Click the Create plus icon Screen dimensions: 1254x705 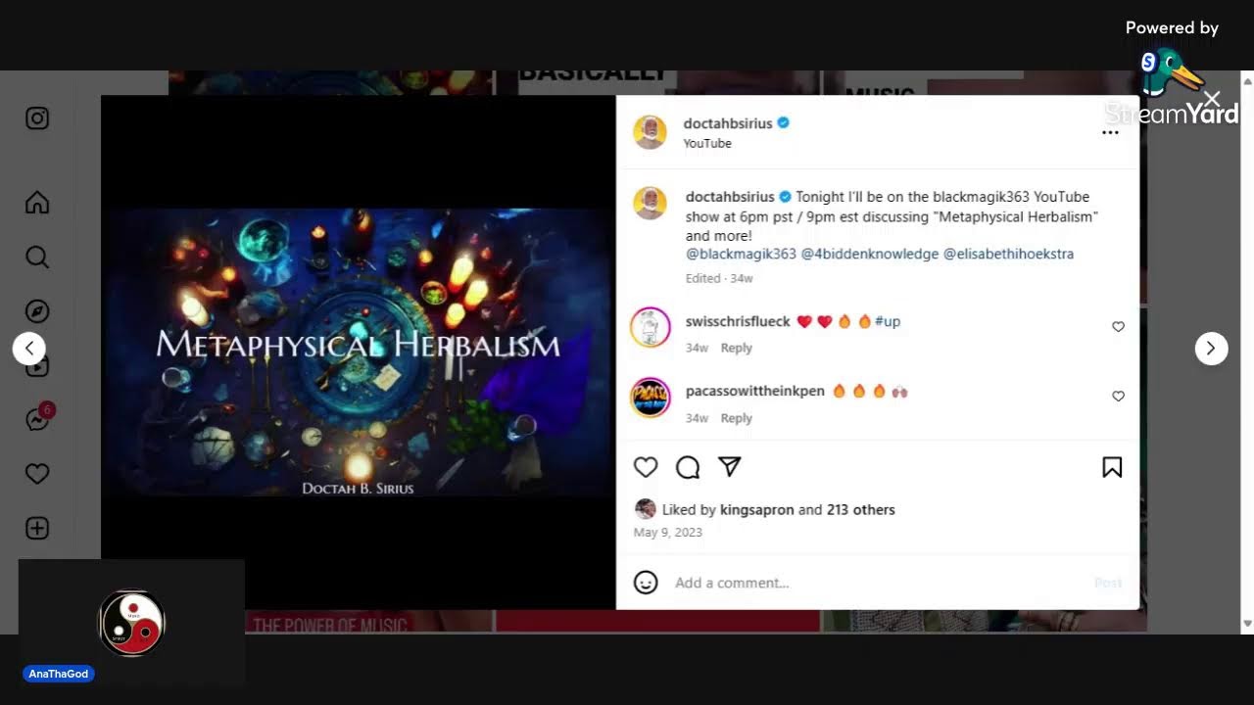click(37, 529)
